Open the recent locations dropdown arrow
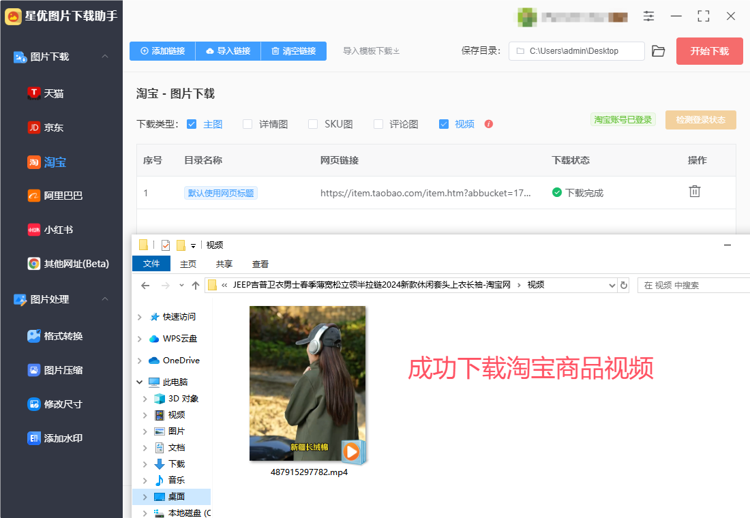 coord(181,286)
